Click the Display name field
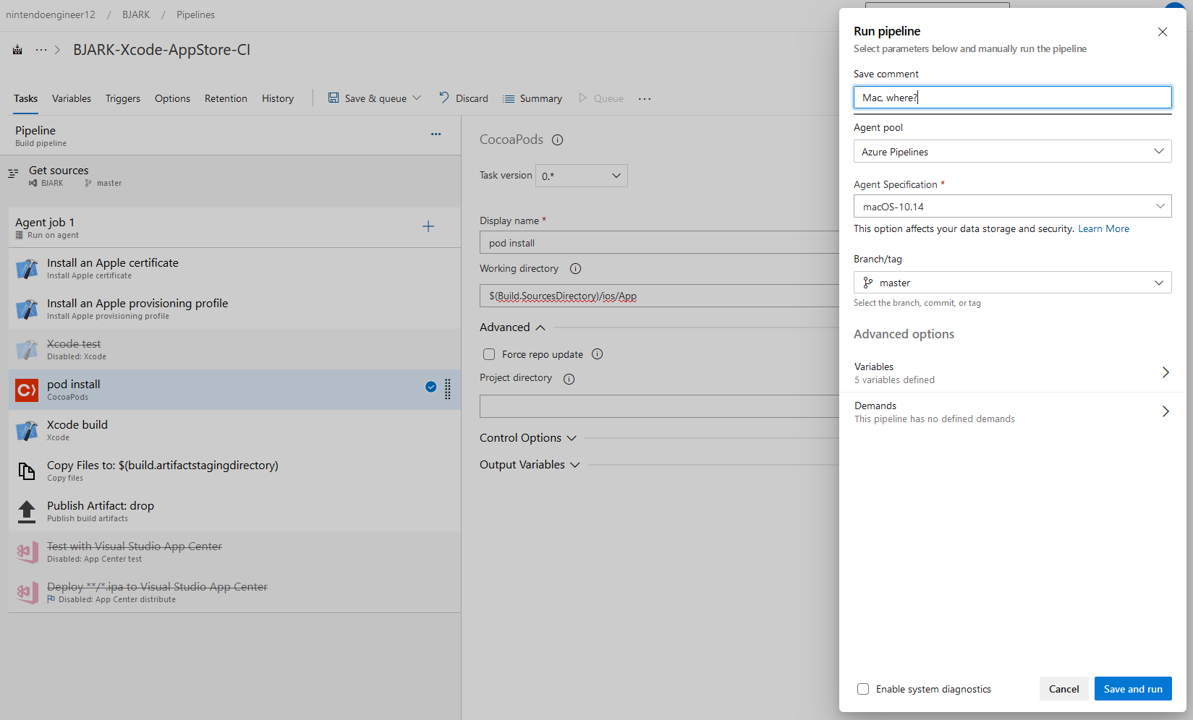Image resolution: width=1193 pixels, height=720 pixels. (659, 243)
